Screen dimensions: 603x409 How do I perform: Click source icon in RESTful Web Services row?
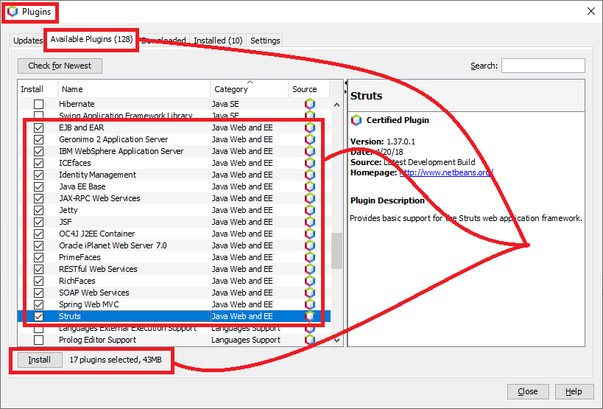click(309, 269)
